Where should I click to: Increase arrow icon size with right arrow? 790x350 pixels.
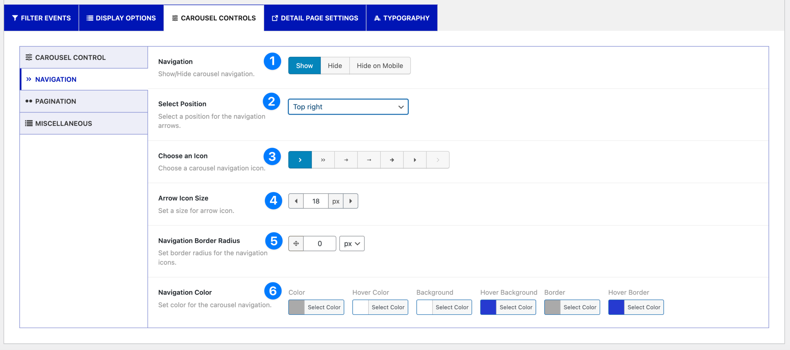click(351, 201)
